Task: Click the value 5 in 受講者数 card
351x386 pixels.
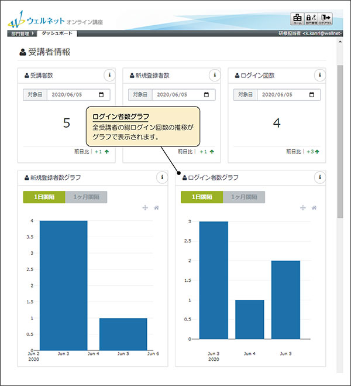Action: 67,123
